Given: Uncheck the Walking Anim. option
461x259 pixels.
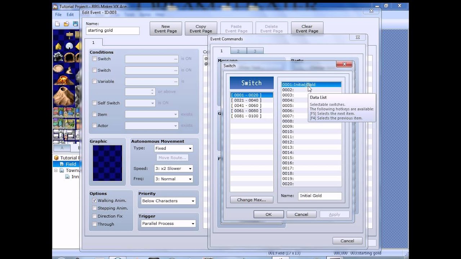Looking at the screenshot, I should [x=94, y=200].
